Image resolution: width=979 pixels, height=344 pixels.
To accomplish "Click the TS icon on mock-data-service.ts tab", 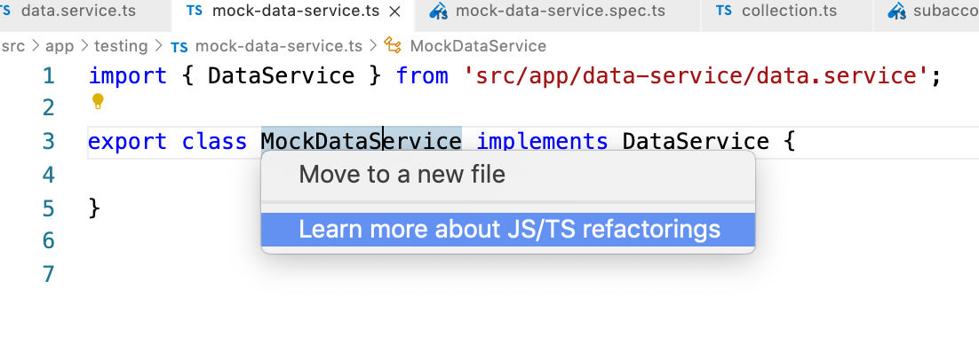I will [195, 11].
